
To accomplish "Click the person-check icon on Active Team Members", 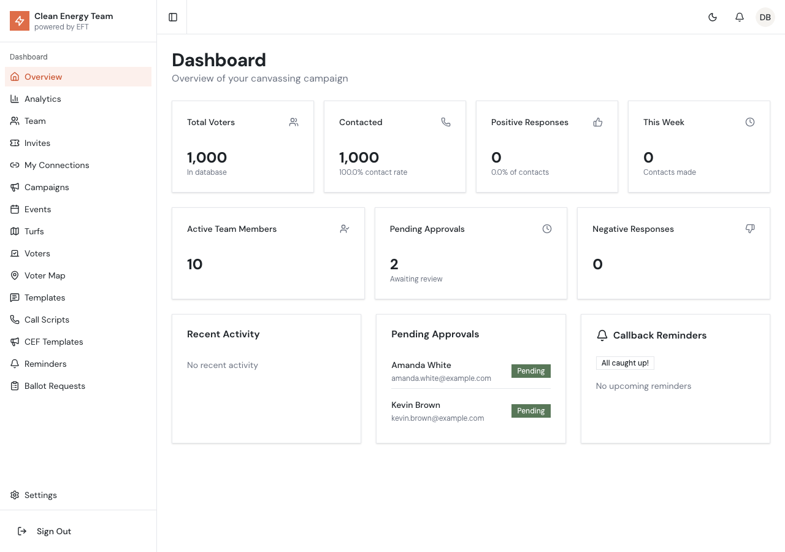I will point(345,229).
